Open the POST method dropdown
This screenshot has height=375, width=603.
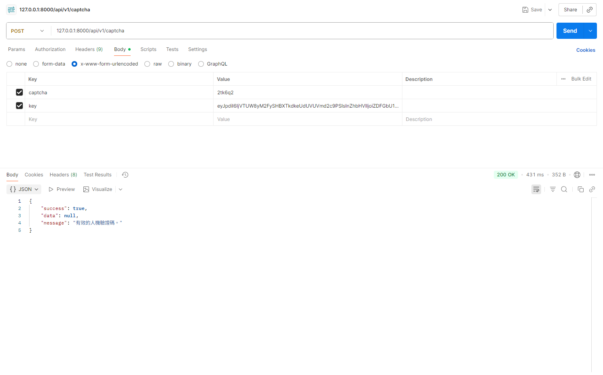28,31
